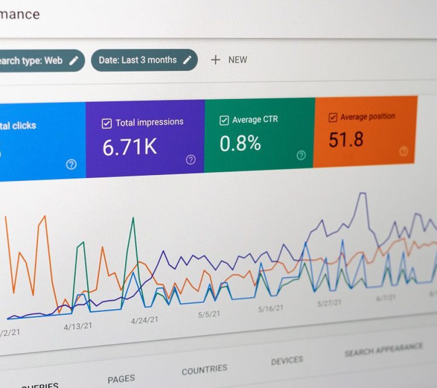The width and height of the screenshot is (437, 388).
Task: Open help icon on Total clicks card
Action: [x=71, y=164]
